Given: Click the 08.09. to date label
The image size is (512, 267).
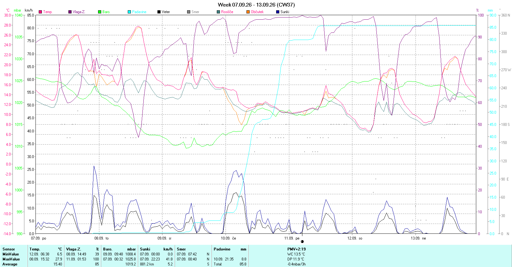Looking at the screenshot, I should pyautogui.click(x=102, y=238).
